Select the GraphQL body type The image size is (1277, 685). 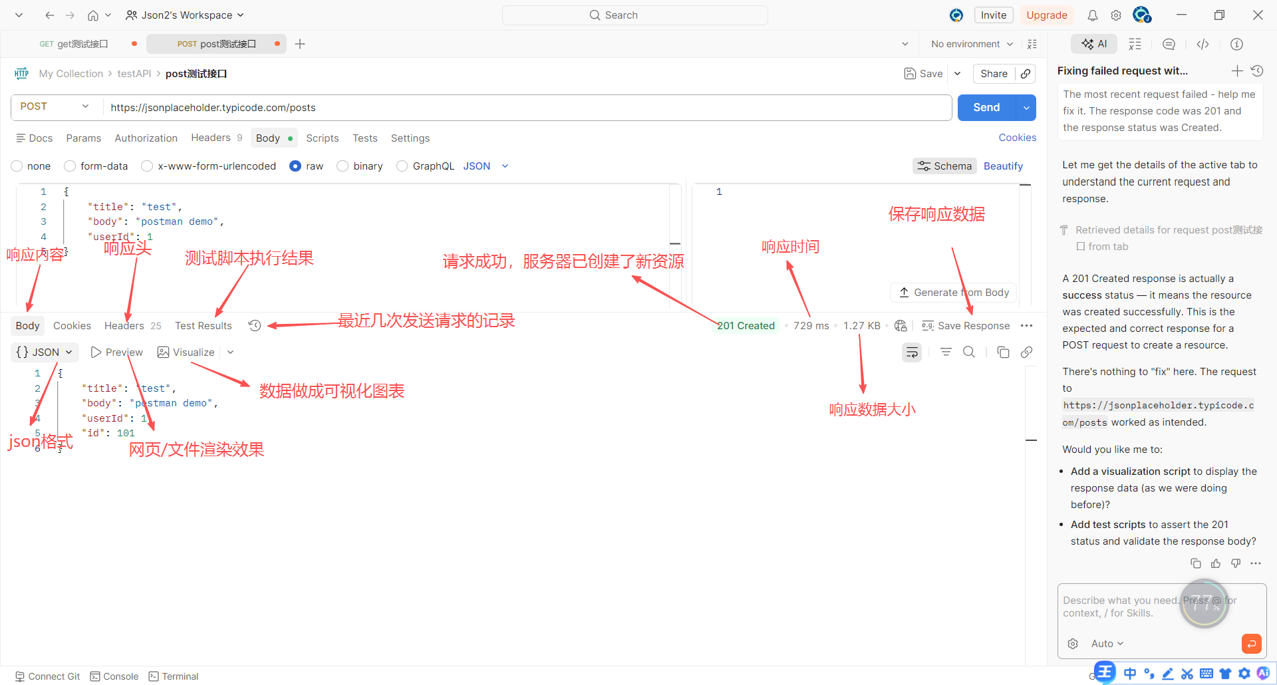pyautogui.click(x=426, y=166)
